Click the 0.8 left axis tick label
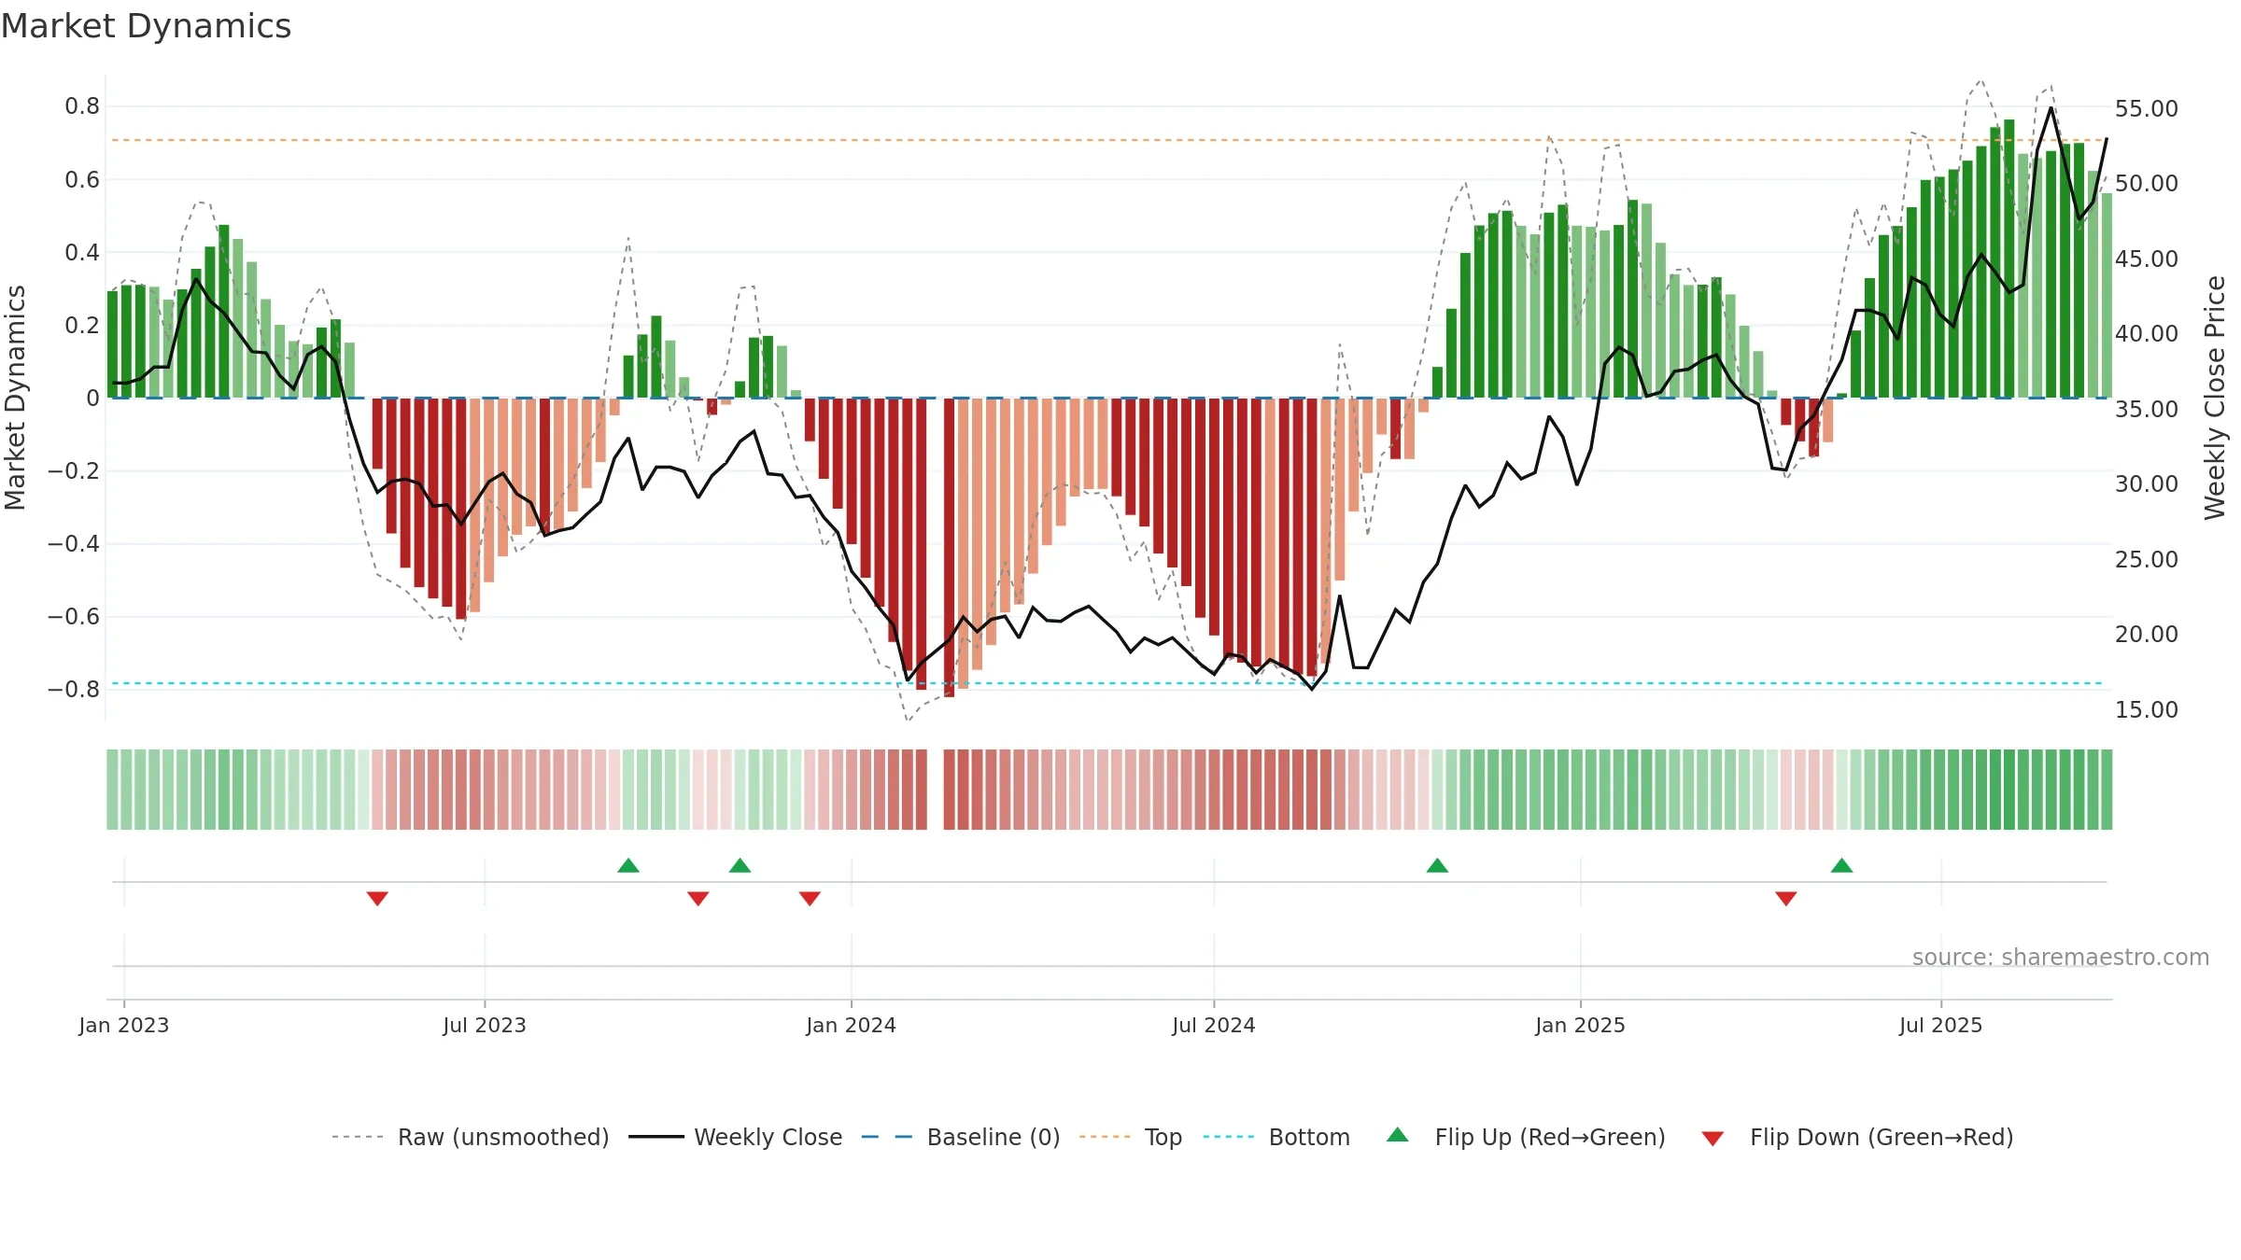 tap(82, 106)
